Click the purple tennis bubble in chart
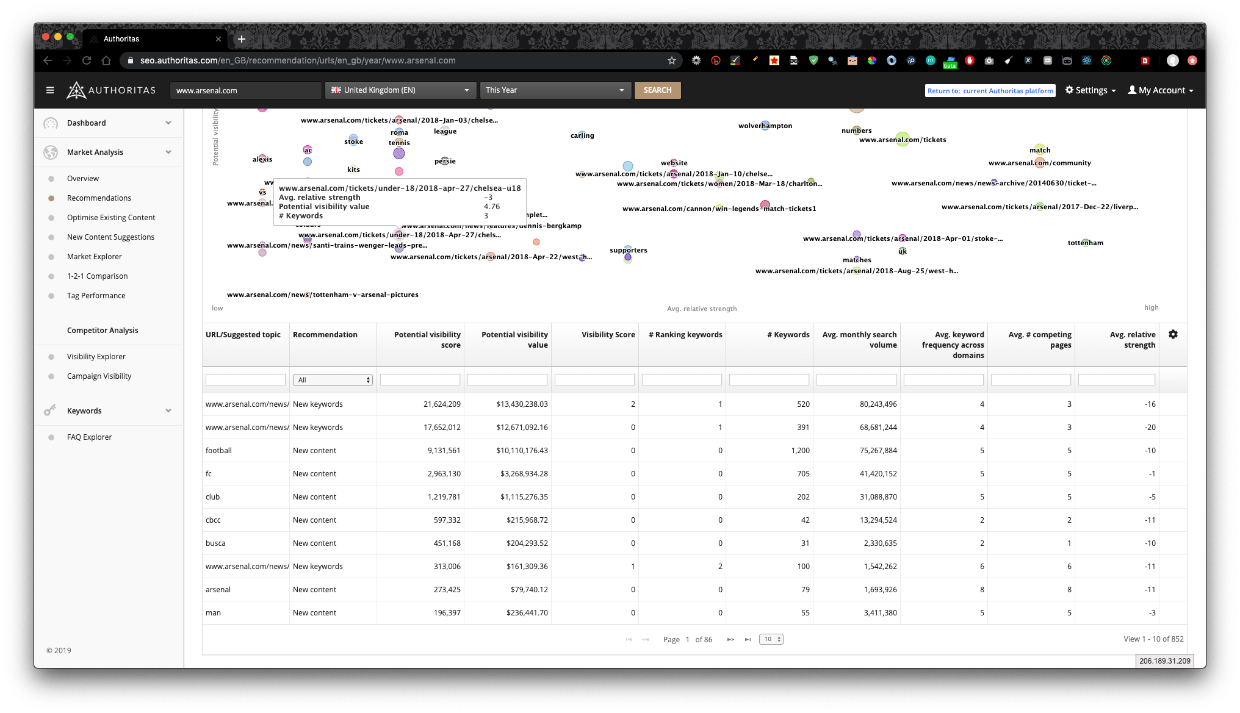Viewport: 1240px width, 713px height. (399, 153)
